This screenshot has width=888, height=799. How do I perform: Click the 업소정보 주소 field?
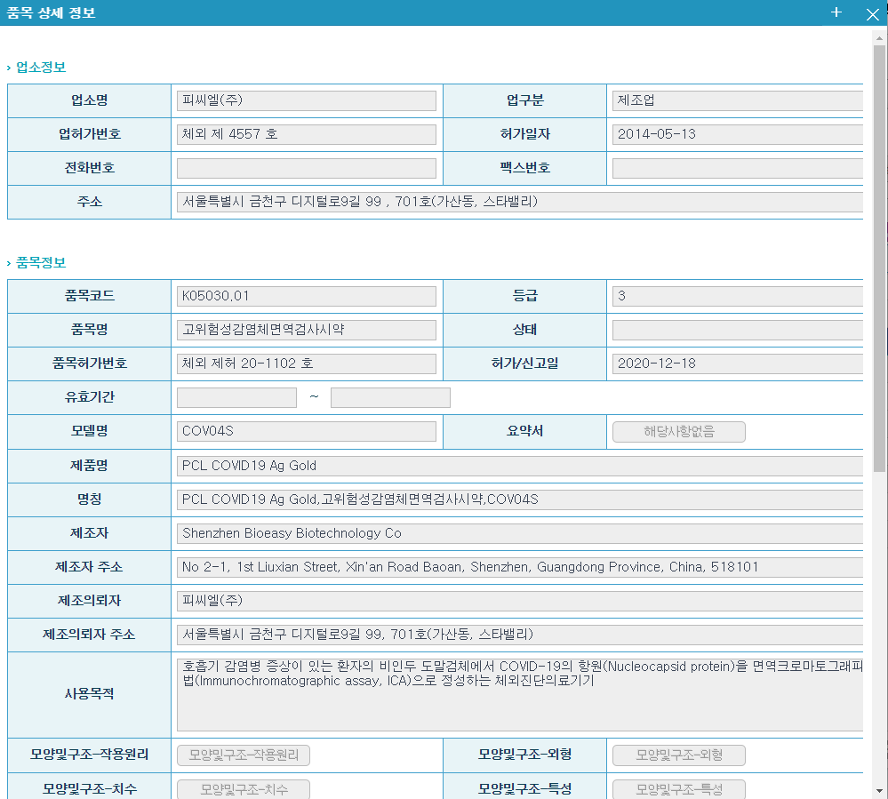tap(520, 202)
